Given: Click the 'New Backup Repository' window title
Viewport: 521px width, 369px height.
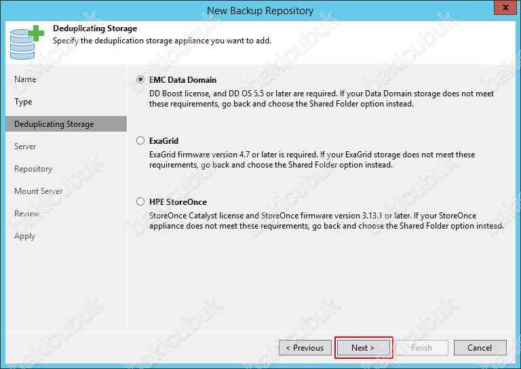Looking at the screenshot, I should 260,11.
